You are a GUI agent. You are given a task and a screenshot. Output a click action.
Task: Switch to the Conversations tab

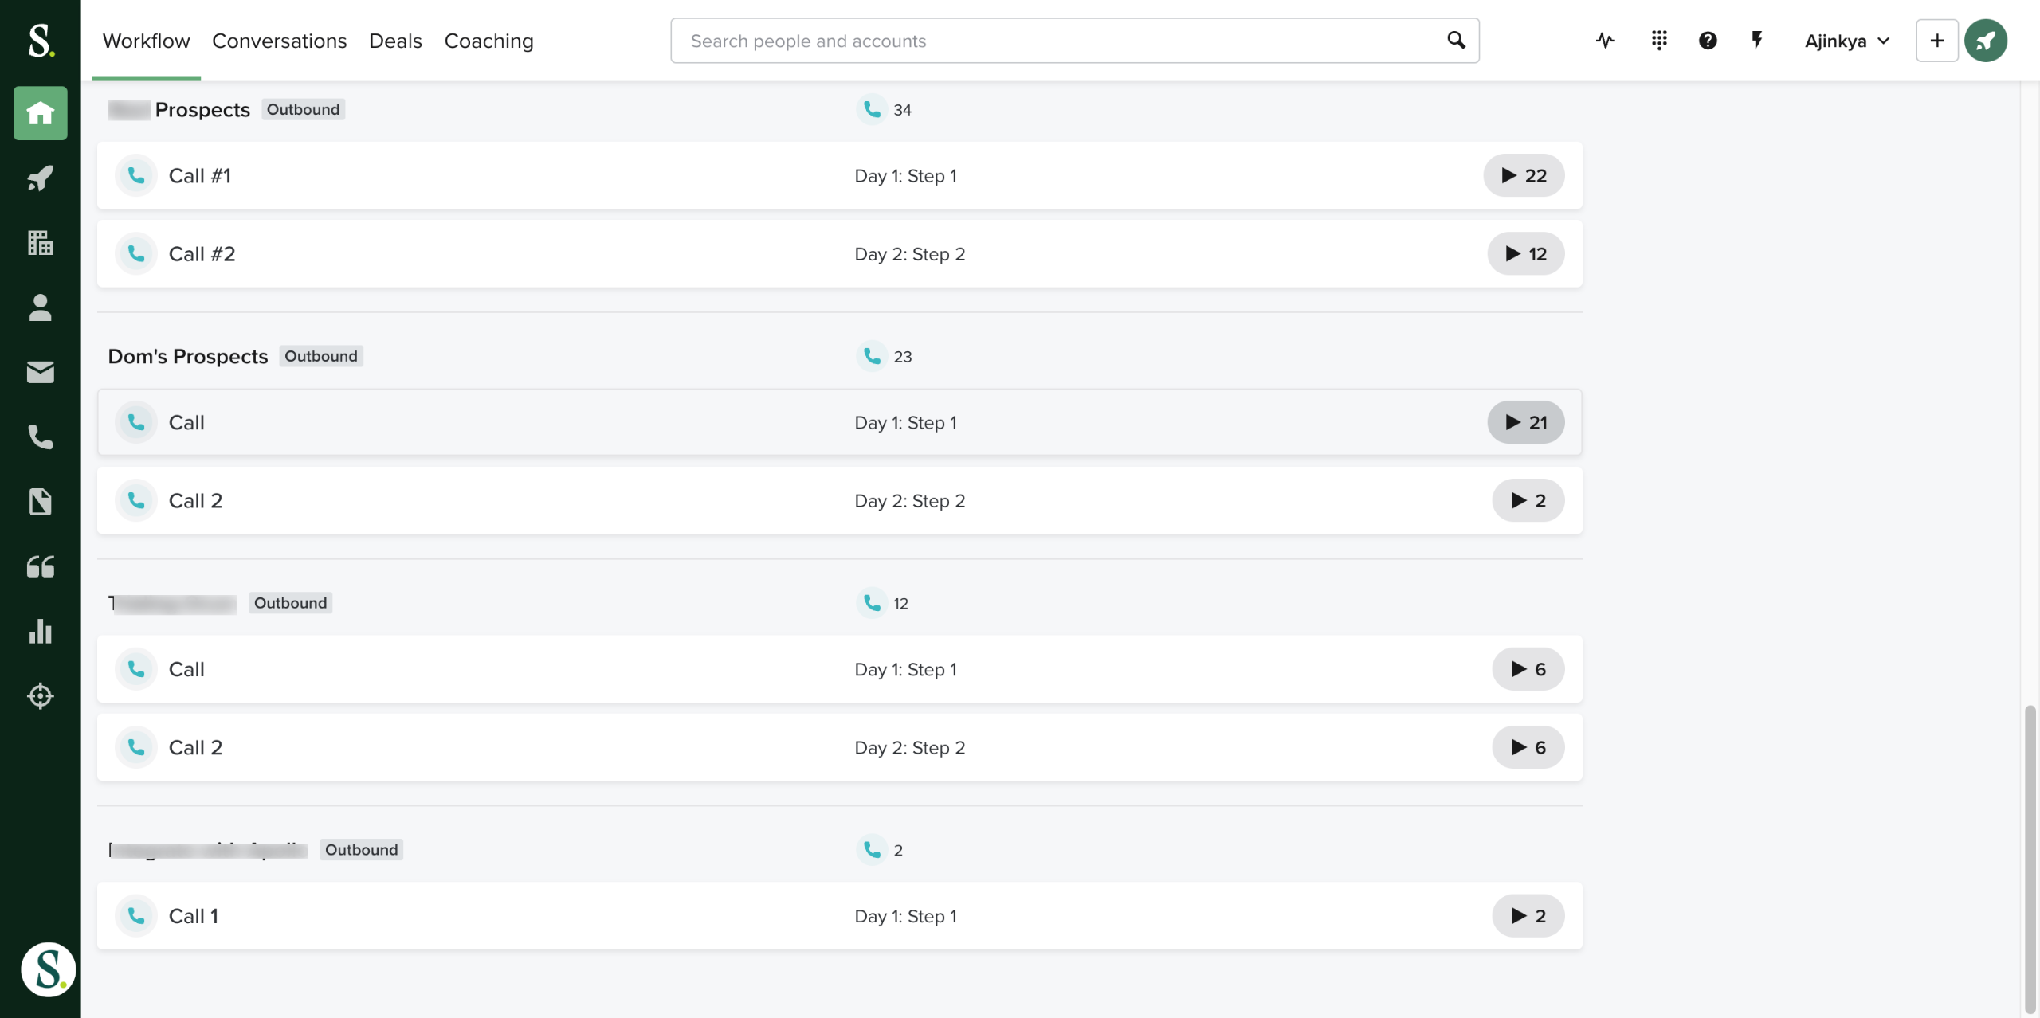point(279,41)
